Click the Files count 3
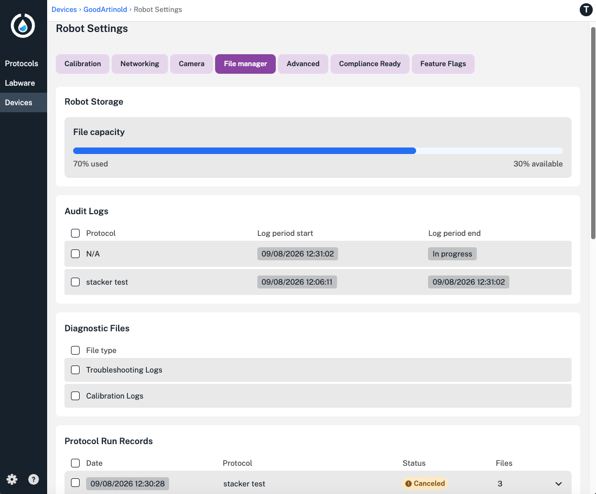Screen dimensions: 596x494 pos(500,484)
